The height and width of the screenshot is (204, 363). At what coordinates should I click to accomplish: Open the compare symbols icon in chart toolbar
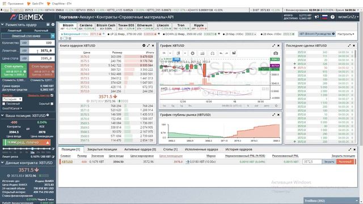click(212, 53)
